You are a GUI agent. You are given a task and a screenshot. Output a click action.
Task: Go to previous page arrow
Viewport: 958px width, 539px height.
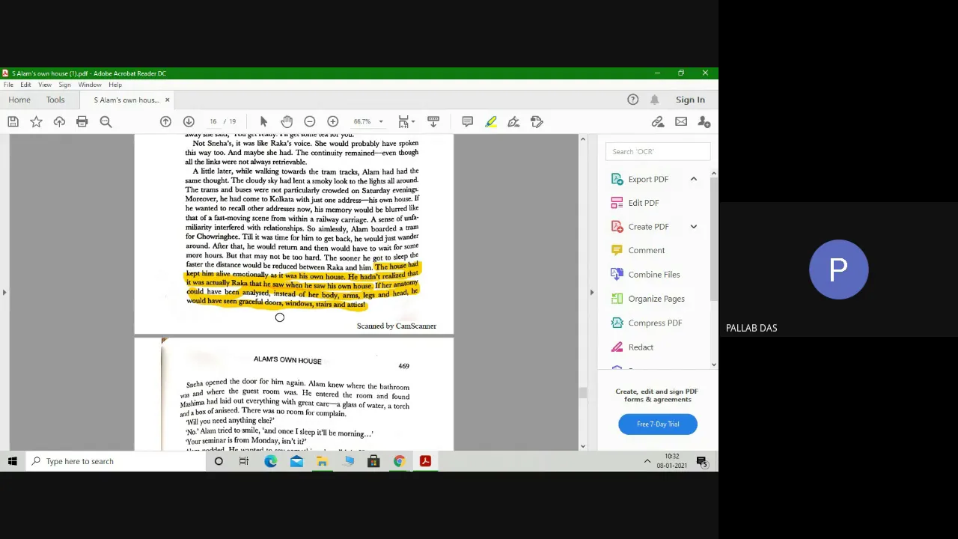[x=165, y=121]
